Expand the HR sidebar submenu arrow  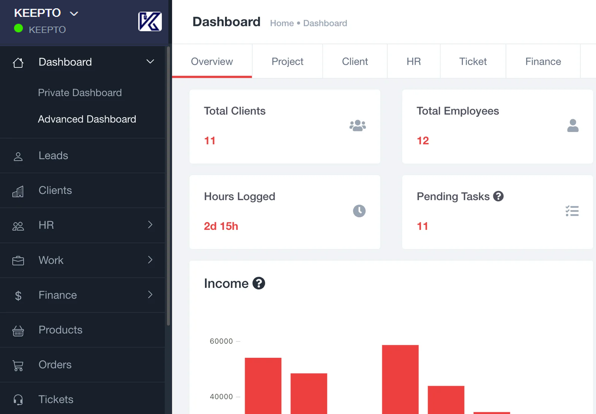150,225
